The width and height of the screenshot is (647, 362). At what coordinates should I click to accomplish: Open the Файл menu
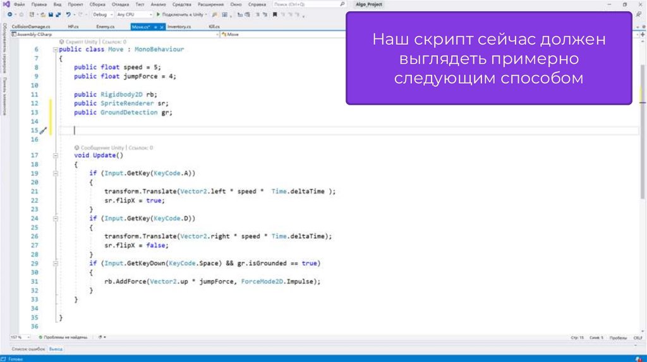click(x=20, y=4)
